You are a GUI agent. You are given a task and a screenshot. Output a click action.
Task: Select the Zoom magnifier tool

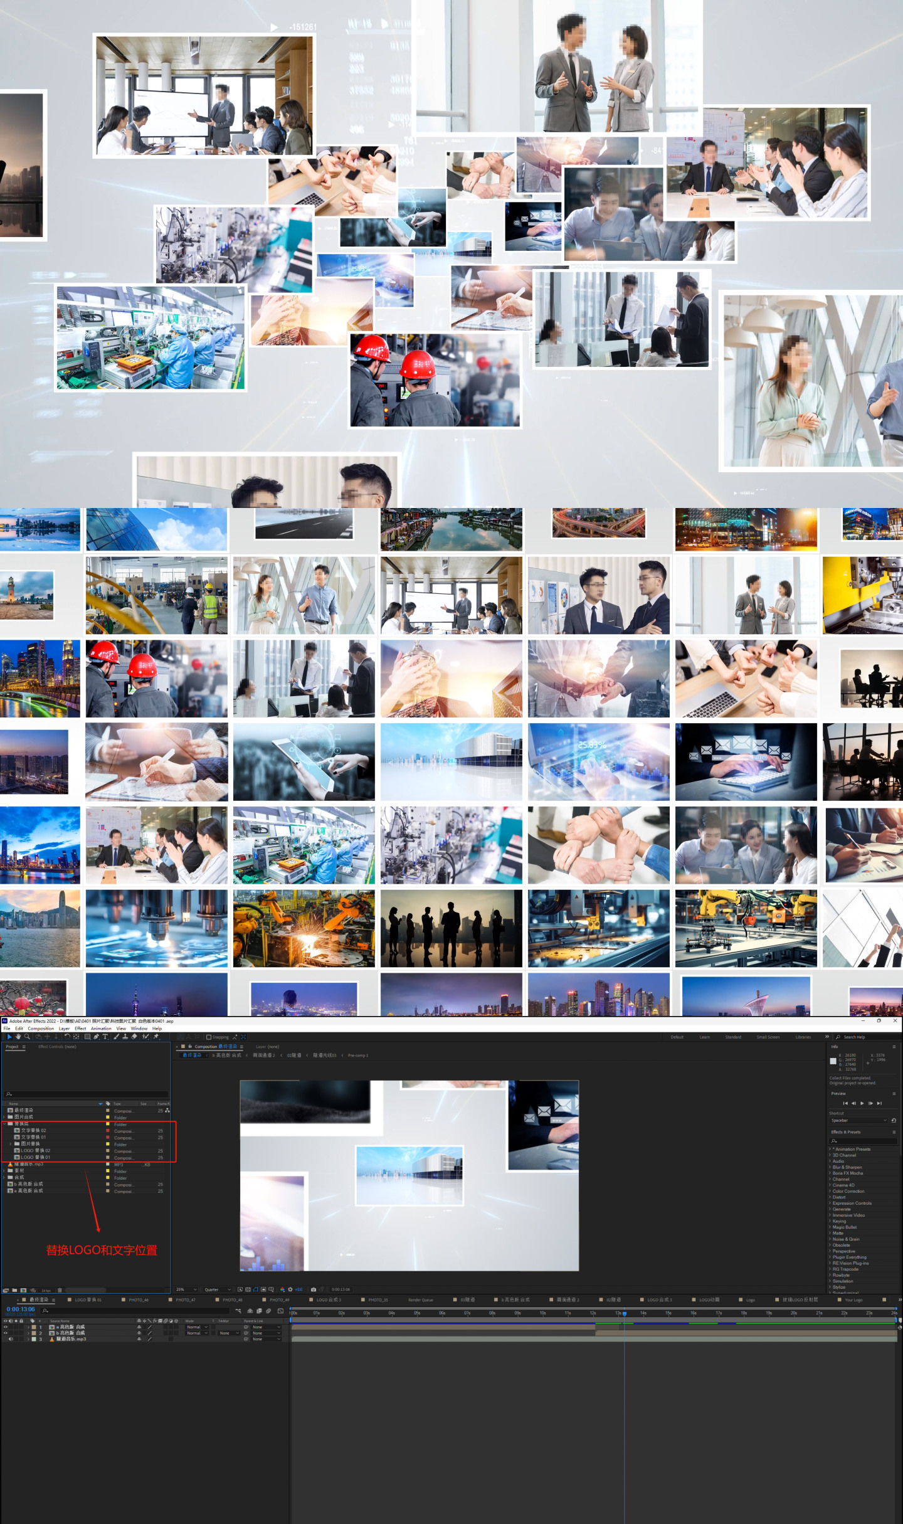[x=27, y=1037]
